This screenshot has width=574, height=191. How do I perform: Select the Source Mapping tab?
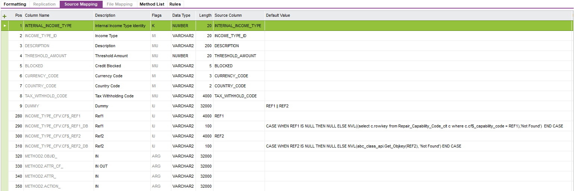[x=81, y=4]
